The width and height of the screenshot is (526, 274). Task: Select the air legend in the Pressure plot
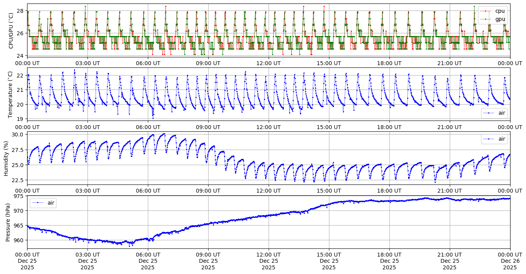point(51,202)
